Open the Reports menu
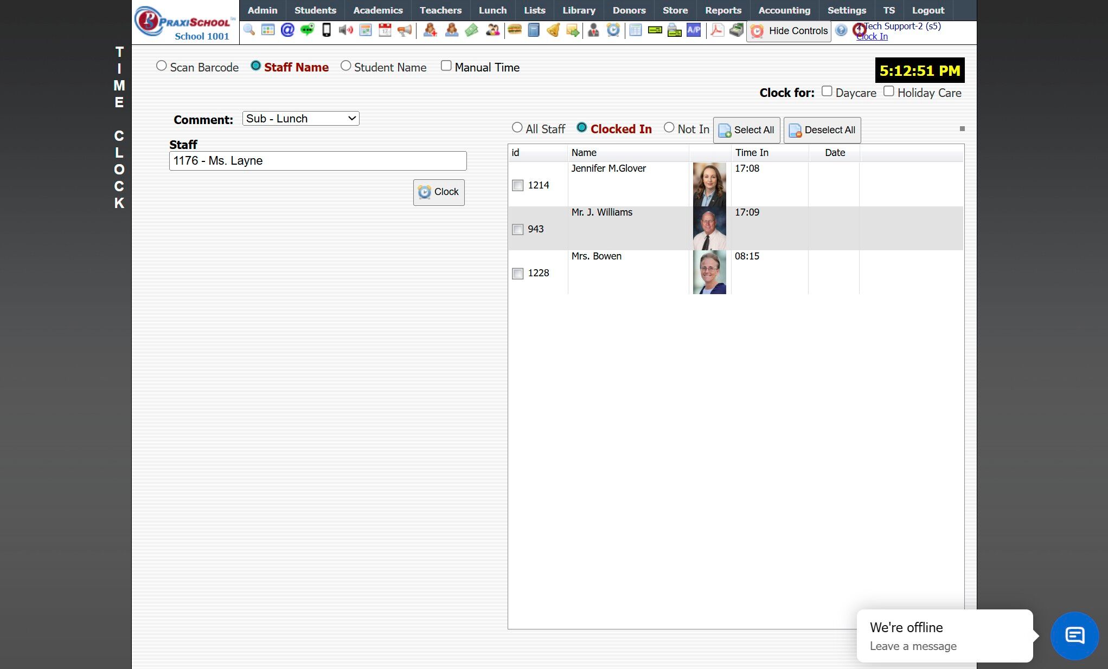 pyautogui.click(x=723, y=10)
